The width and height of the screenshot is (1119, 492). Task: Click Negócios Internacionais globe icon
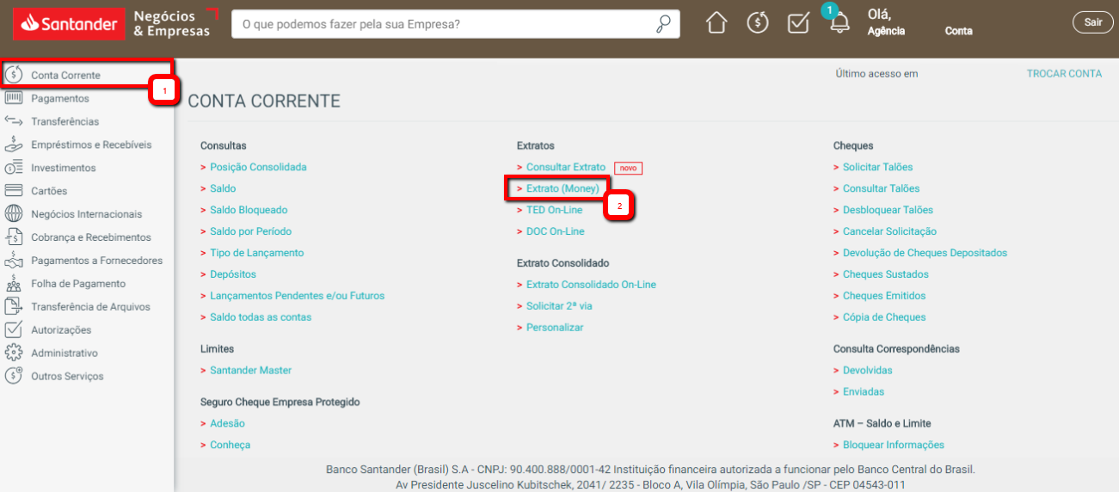click(x=14, y=214)
